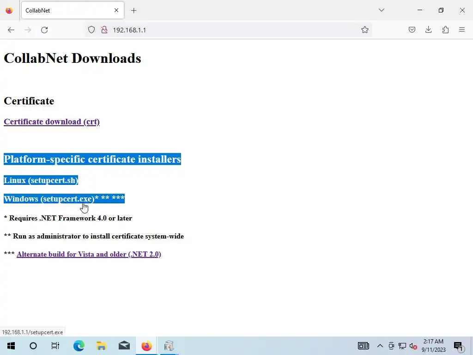The width and height of the screenshot is (473, 355).
Task: Click the Platform-specific certificate installers heading
Action: click(x=92, y=159)
